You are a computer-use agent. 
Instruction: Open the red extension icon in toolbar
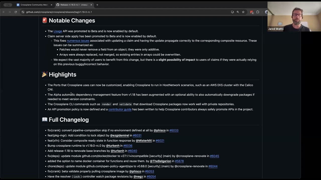[x=252, y=12]
